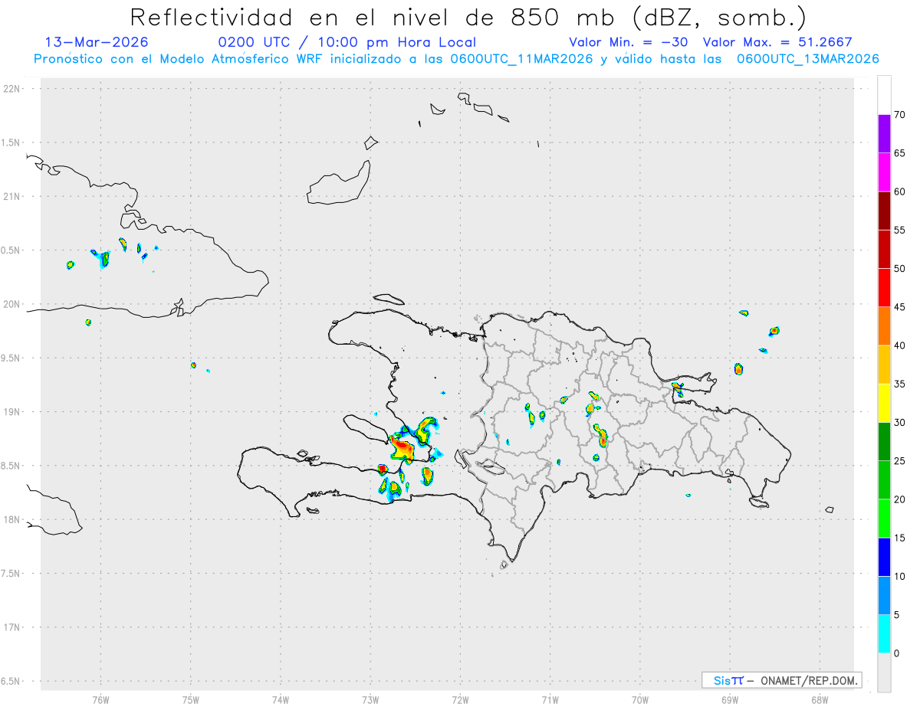Click the colorbar label '70'
Image resolution: width=920 pixels, height=710 pixels.
[899, 115]
